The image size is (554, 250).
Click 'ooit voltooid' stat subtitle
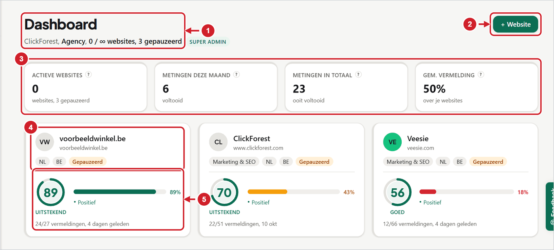click(x=309, y=100)
